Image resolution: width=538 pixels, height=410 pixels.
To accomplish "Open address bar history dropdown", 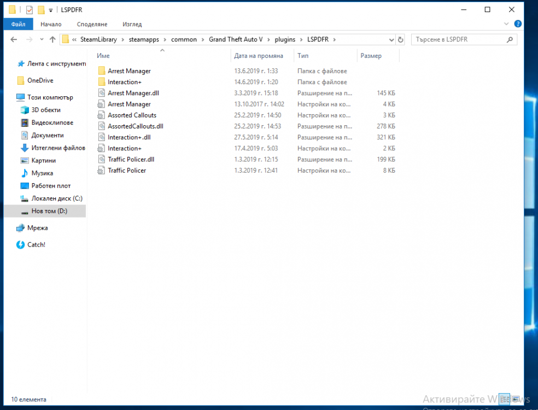I will (x=391, y=40).
